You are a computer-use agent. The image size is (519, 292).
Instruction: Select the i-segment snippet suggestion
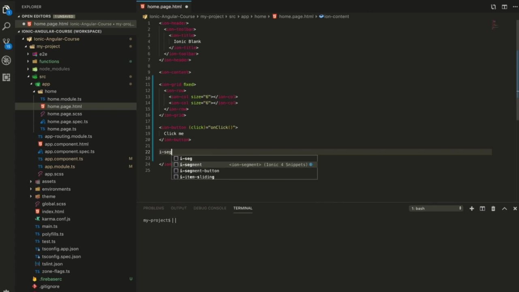(190, 165)
